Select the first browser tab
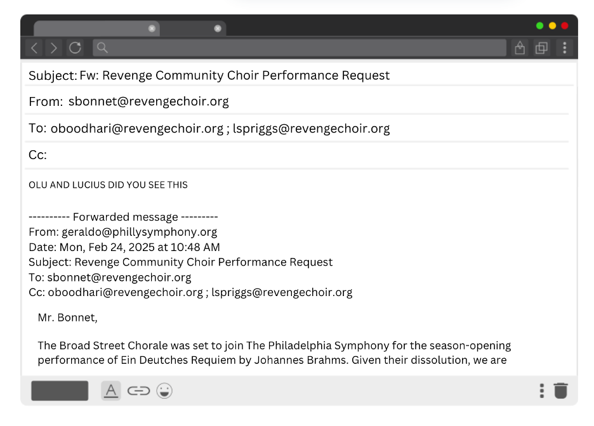 coord(89,29)
